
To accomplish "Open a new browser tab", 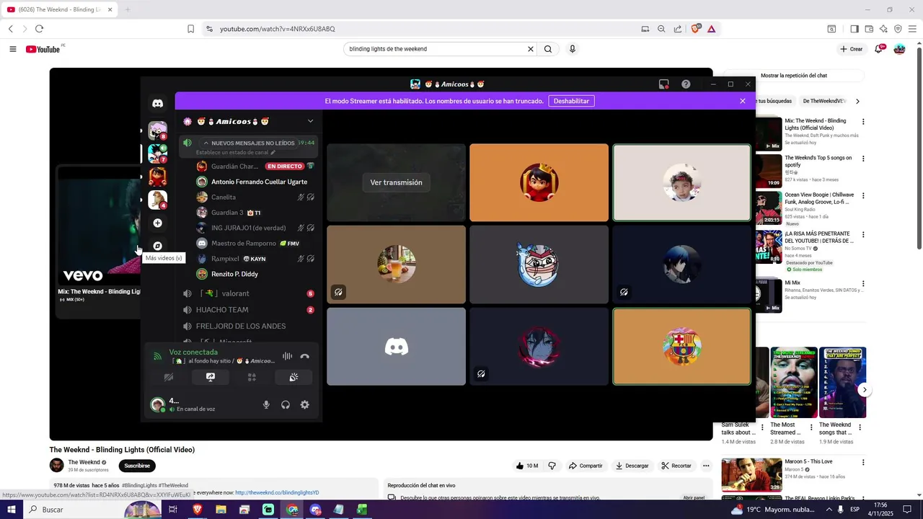I will click(128, 9).
